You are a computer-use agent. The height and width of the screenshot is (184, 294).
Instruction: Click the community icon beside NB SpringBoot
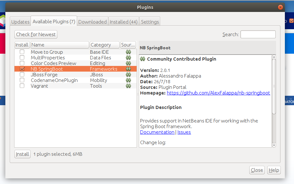tap(128, 69)
